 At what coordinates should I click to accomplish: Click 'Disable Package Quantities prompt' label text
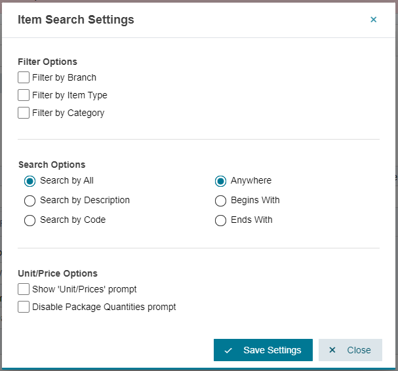[104, 307]
